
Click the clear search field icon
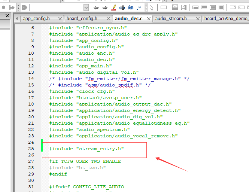click(24, 7)
